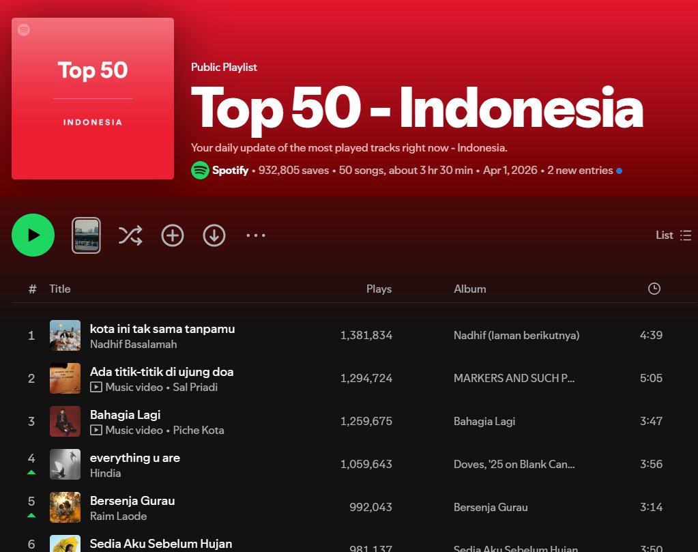The image size is (698, 552).
Task: Click play count 1,059,643
Action: pos(366,464)
